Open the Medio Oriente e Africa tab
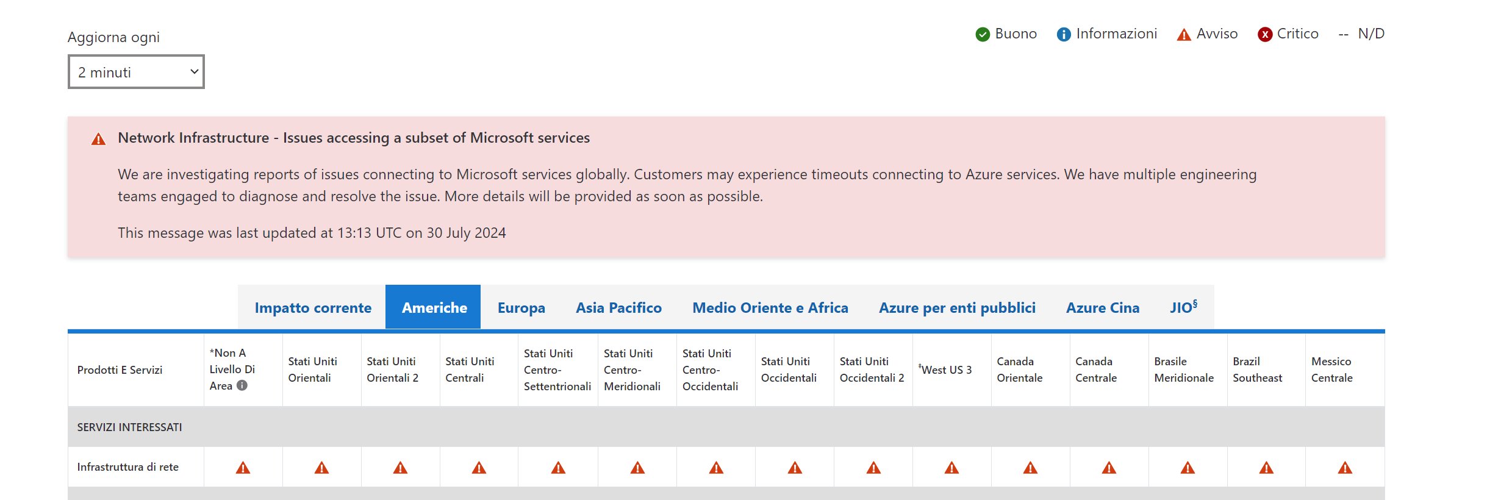Screen dimensions: 1512x500 [770, 307]
